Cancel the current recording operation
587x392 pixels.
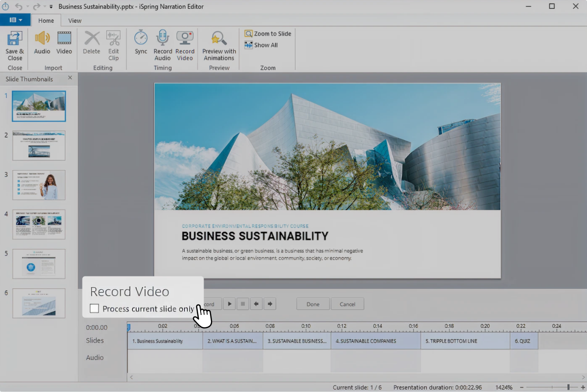pos(347,304)
